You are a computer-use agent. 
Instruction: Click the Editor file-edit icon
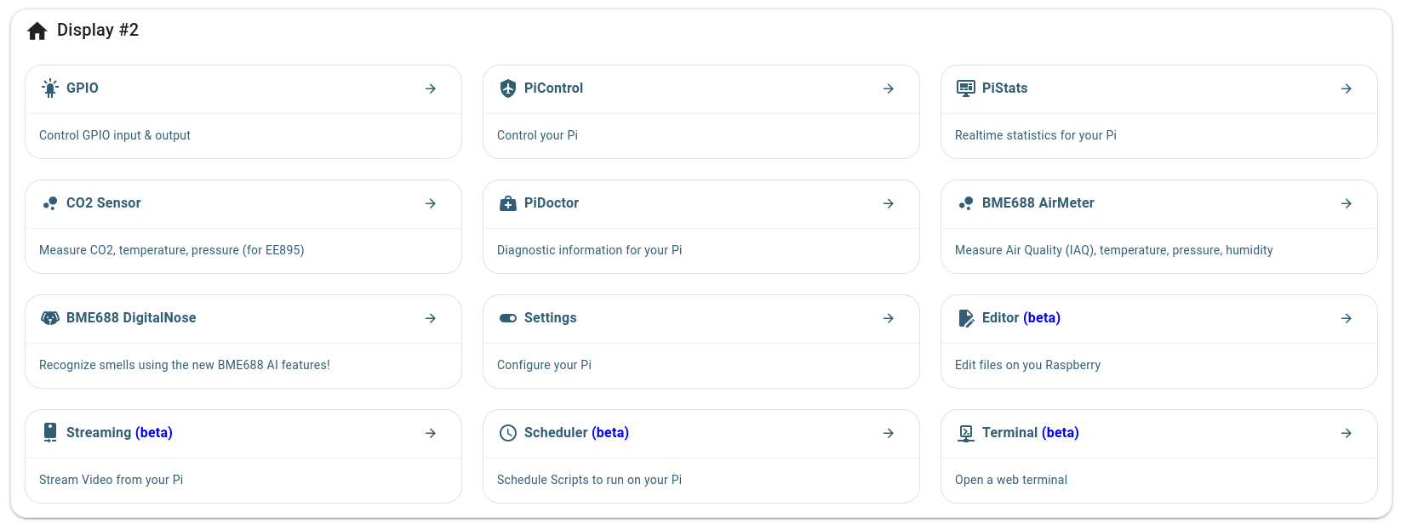pyautogui.click(x=965, y=318)
